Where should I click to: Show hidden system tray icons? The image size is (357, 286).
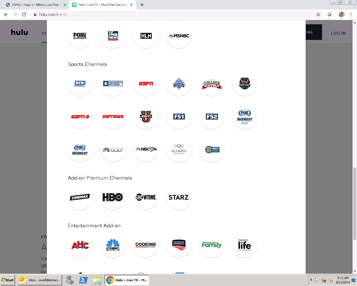[311, 280]
